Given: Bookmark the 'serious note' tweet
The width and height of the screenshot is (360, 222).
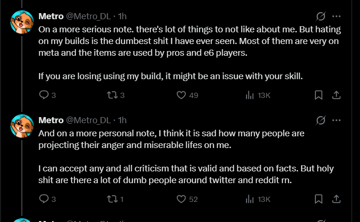Looking at the screenshot, I should pos(318,95).
